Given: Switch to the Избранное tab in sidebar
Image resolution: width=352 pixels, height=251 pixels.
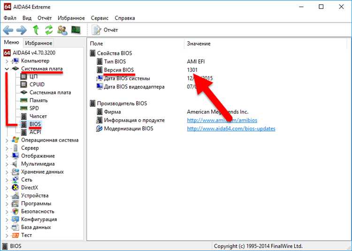Looking at the screenshot, I should 38,43.
